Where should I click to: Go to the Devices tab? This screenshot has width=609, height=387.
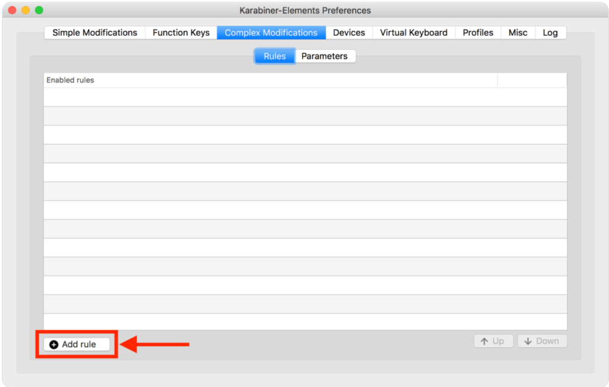(349, 33)
